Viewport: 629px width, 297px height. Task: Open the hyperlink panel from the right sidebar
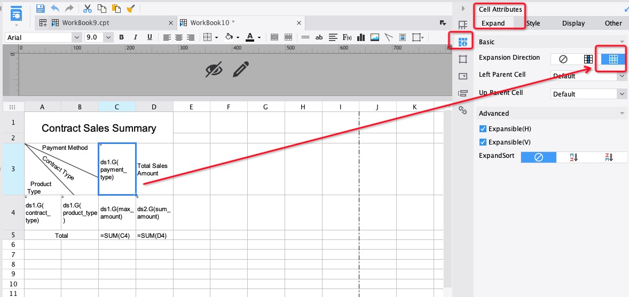point(463,110)
